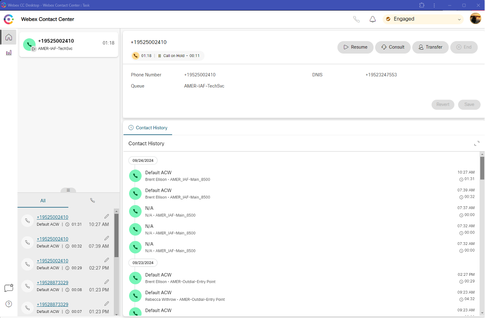
Task: Switch to the calls-only phone tab
Action: [92, 200]
